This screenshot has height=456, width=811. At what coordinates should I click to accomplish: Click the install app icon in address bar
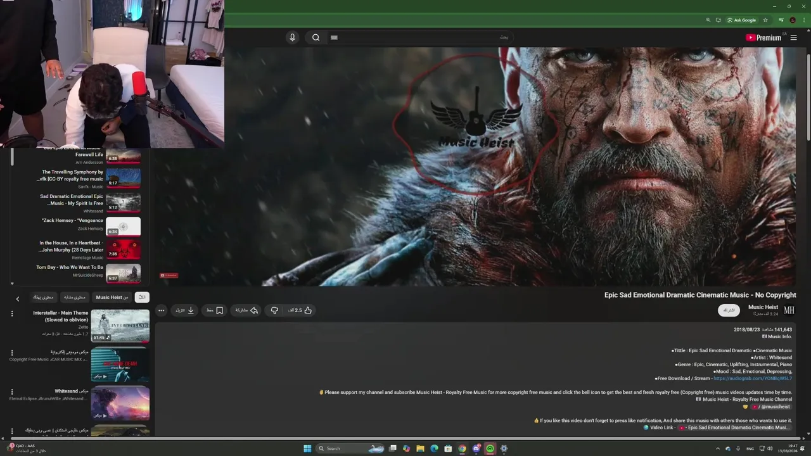[718, 20]
